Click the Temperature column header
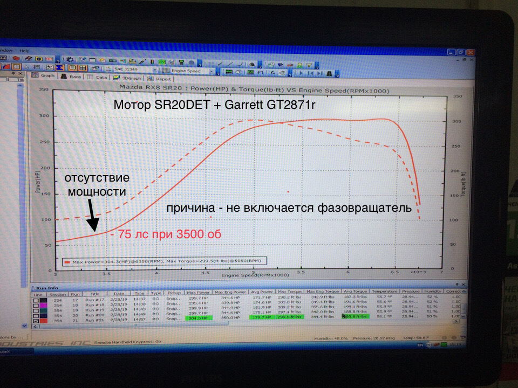 pyautogui.click(x=385, y=292)
